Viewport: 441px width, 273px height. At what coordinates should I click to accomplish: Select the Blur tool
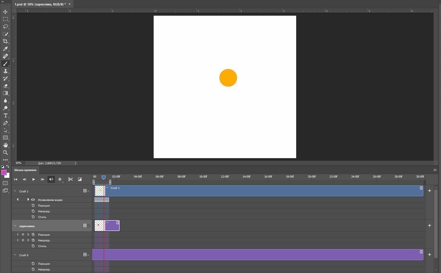click(5, 101)
